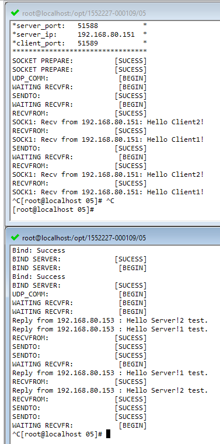Click the asterisk separator line in upper terminal
Viewport: 220px width, 444px height.
79,51
